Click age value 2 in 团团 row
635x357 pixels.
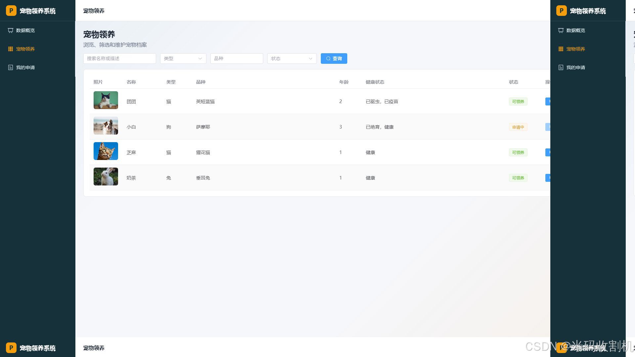(341, 101)
